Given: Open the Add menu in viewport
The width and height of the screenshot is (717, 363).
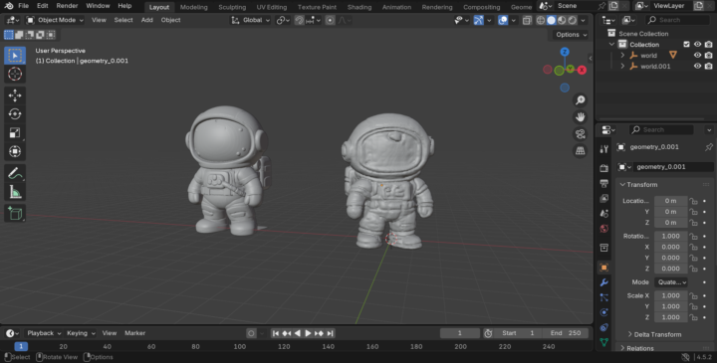Looking at the screenshot, I should 146,20.
